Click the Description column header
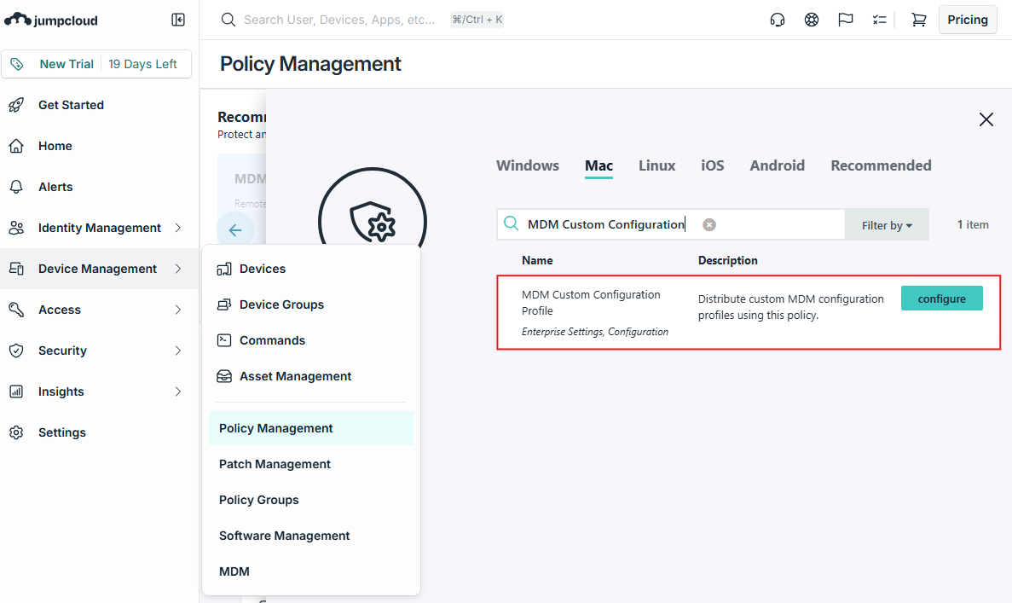The image size is (1012, 603). pyautogui.click(x=727, y=260)
